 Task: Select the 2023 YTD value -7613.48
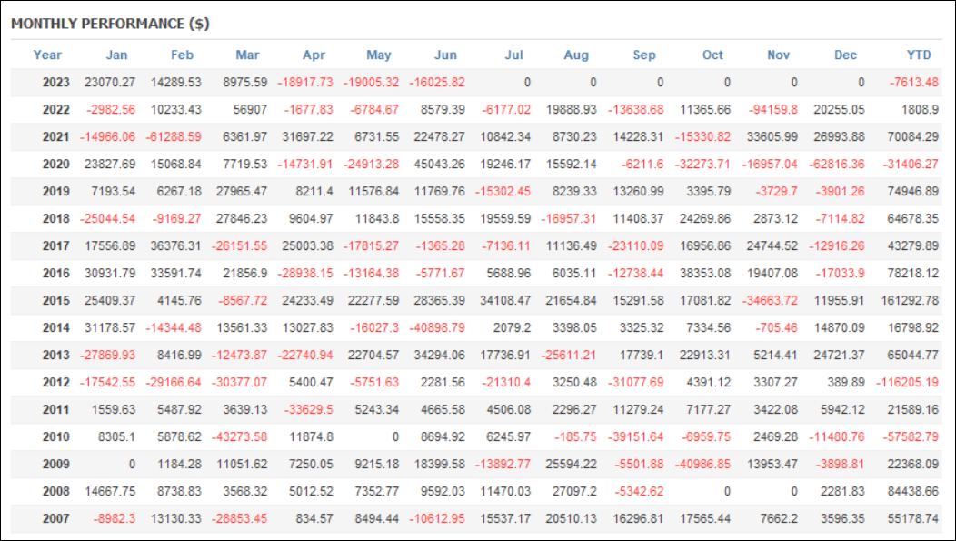[913, 83]
